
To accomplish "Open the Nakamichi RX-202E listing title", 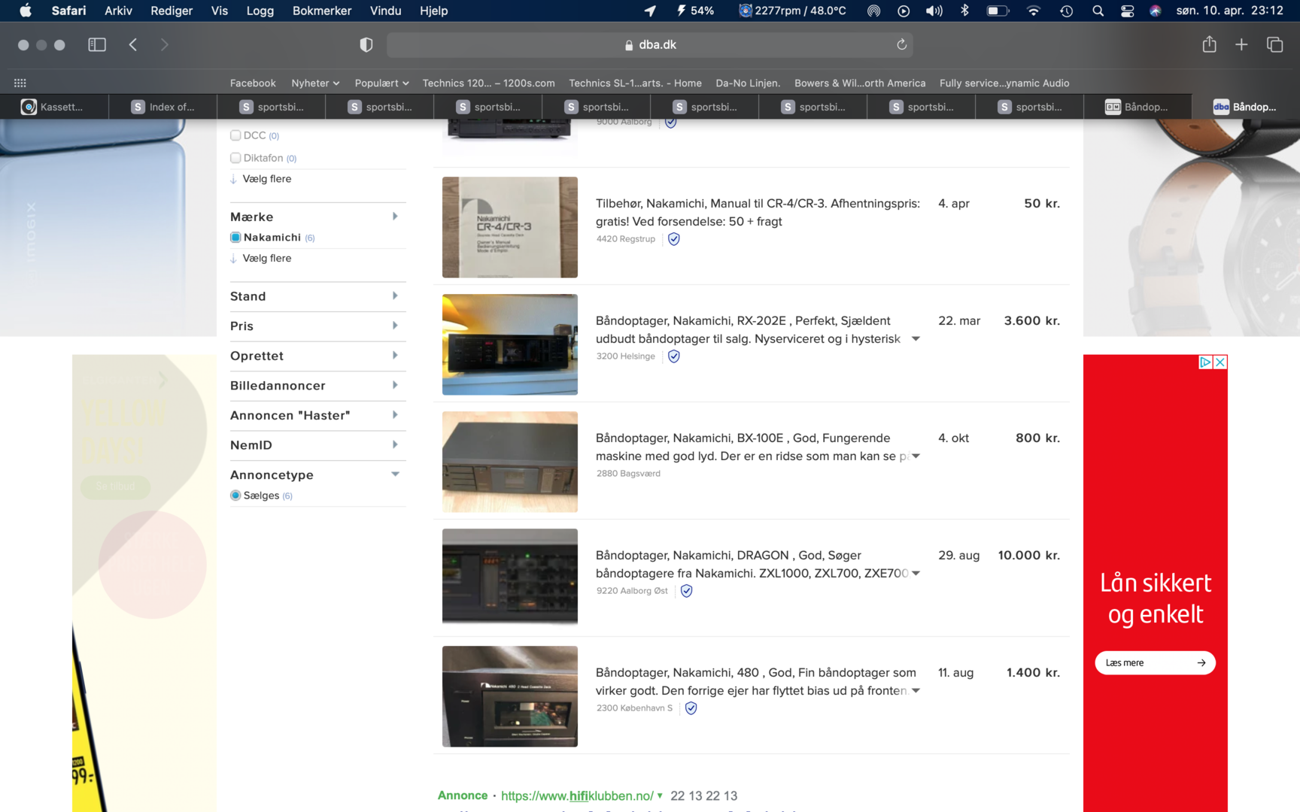I will pyautogui.click(x=748, y=329).
